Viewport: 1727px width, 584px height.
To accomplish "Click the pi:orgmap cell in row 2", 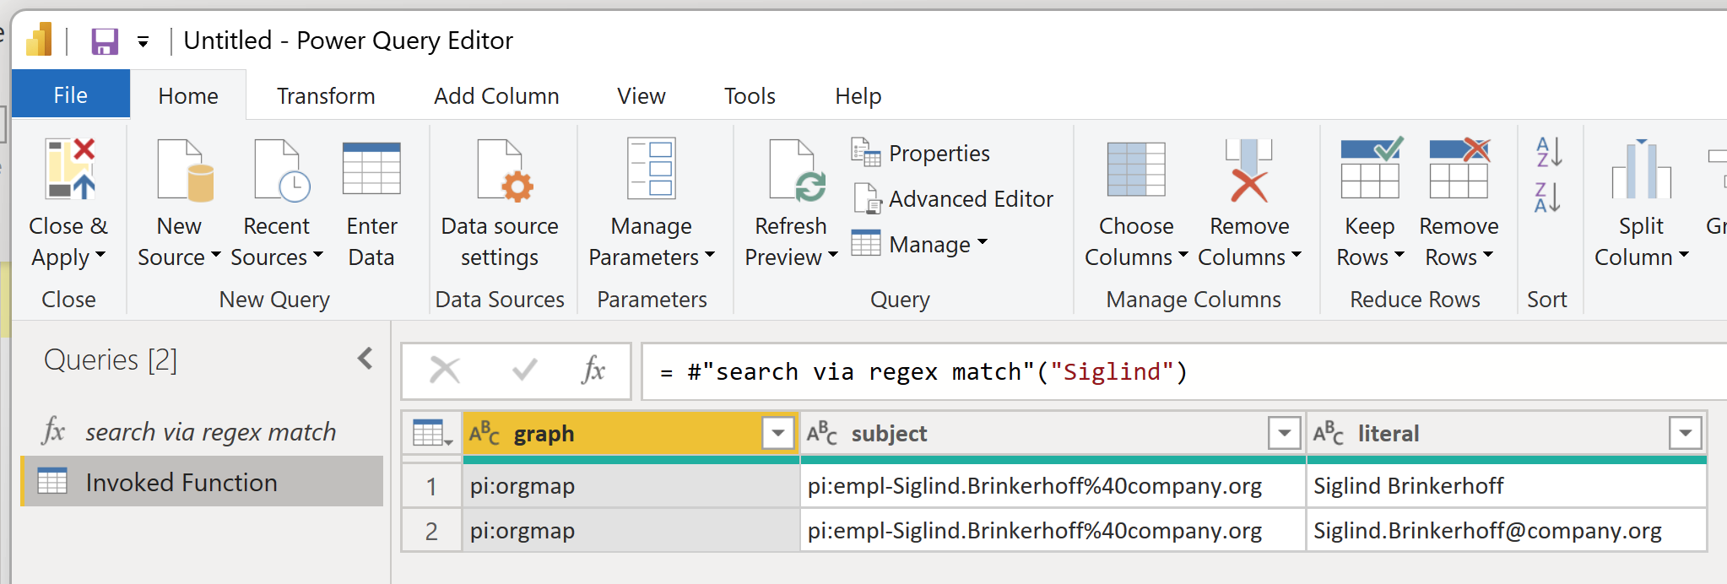I will coord(631,531).
